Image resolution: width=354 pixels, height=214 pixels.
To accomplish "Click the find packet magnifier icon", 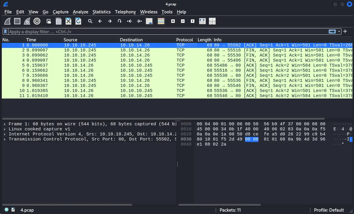I will coord(90,21).
